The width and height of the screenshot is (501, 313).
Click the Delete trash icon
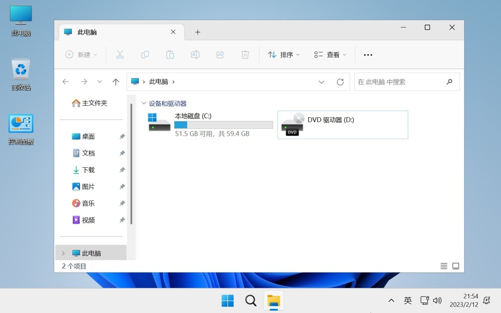pos(245,55)
